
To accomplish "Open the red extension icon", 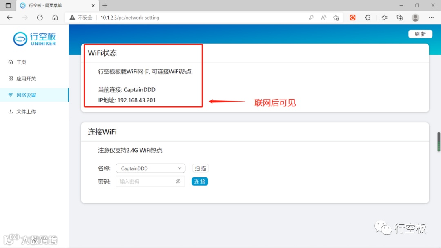I will tap(352, 18).
